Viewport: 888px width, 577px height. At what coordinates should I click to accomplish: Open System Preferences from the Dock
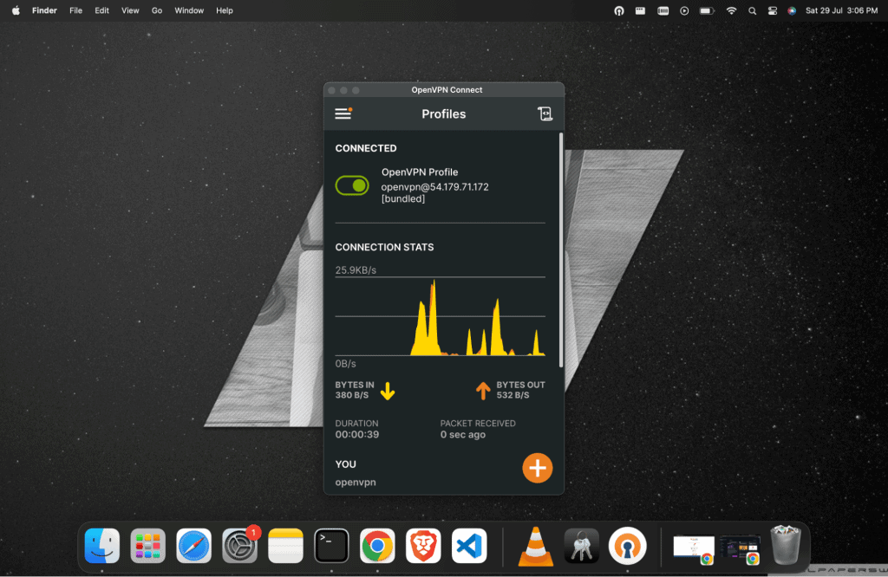239,546
